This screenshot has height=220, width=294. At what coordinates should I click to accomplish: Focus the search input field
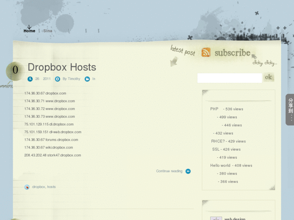pos(230,78)
